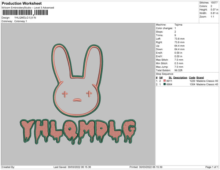Select the Wilcom EmbroideryStudio Level 3 Advanced text
220x170 pixels.
pyautogui.click(x=28, y=8)
